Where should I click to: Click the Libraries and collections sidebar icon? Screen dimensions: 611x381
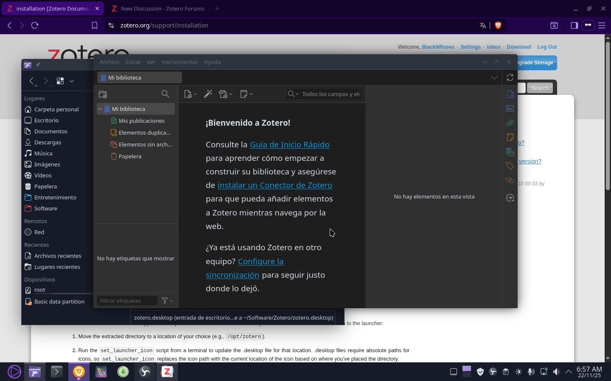[510, 152]
